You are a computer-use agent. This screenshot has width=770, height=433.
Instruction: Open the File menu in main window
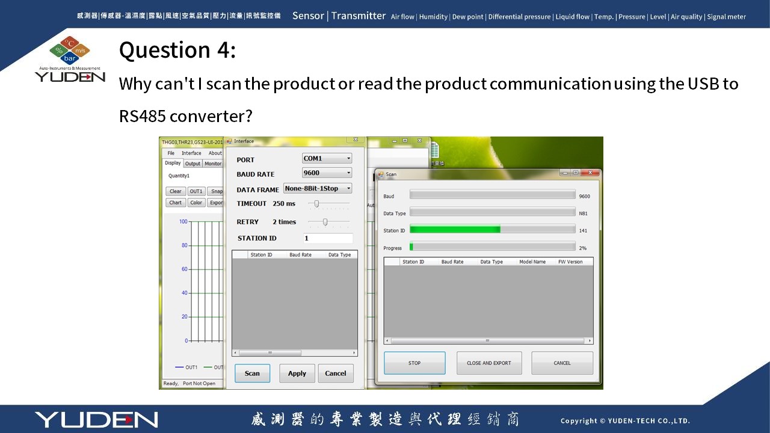(x=171, y=153)
